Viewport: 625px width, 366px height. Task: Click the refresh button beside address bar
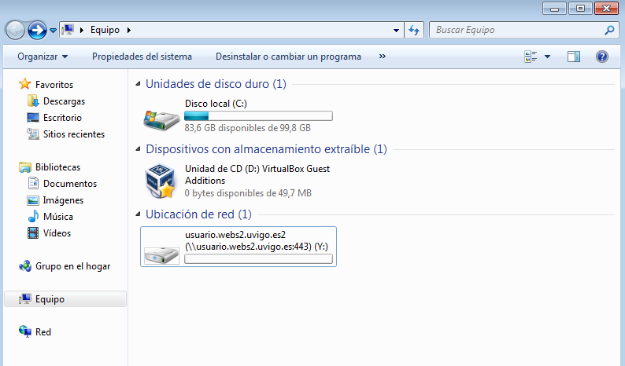click(415, 30)
